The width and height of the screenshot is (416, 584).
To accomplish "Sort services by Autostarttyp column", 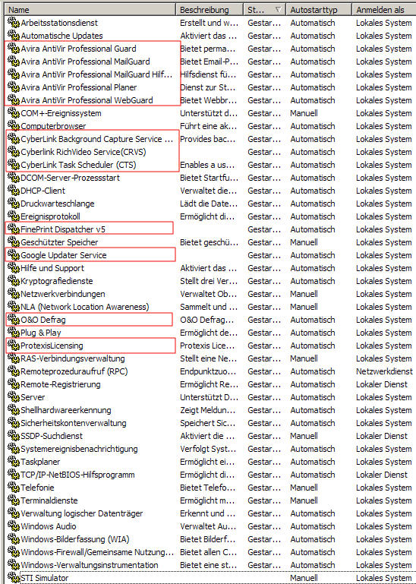I will [x=319, y=10].
